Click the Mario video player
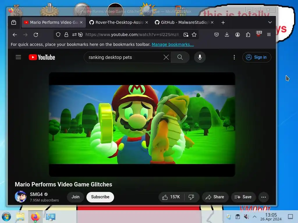The width and height of the screenshot is (298, 223). [142, 124]
